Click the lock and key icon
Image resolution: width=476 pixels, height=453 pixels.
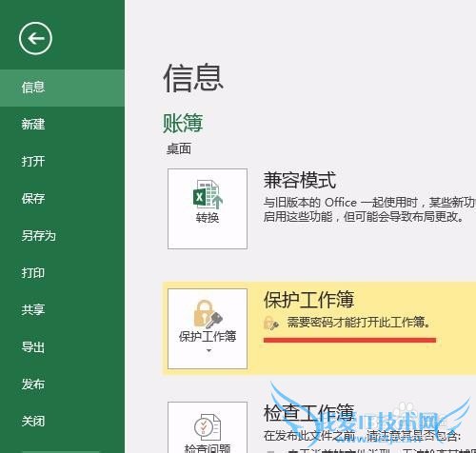point(208,314)
